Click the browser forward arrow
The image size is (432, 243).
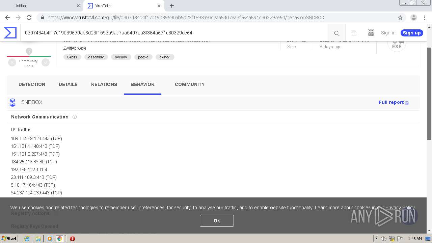(18, 18)
